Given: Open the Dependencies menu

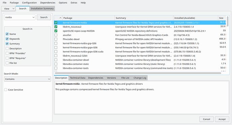Looking at the screenshot, I should (x=47, y=3).
